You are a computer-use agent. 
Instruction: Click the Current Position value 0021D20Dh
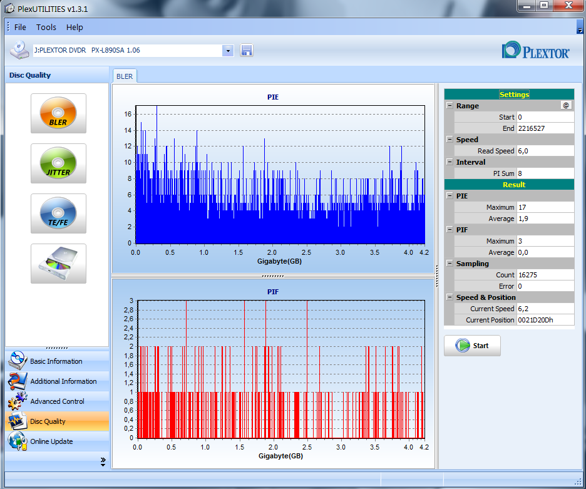pos(545,320)
